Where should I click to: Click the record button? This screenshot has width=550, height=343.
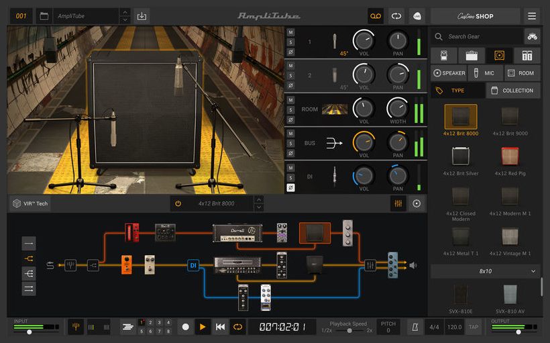[x=186, y=327]
